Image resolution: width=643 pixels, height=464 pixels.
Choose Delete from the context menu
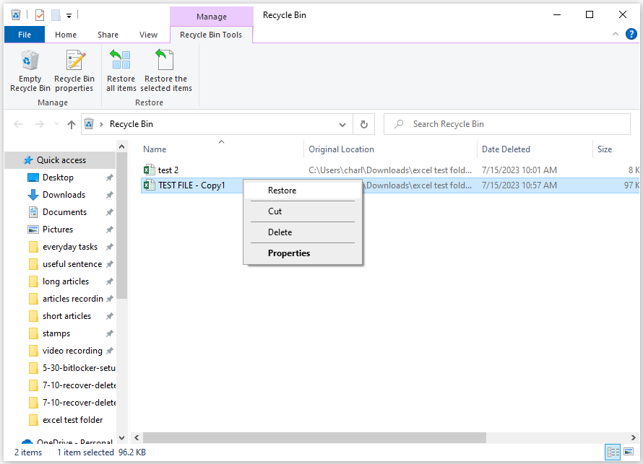tap(303, 232)
